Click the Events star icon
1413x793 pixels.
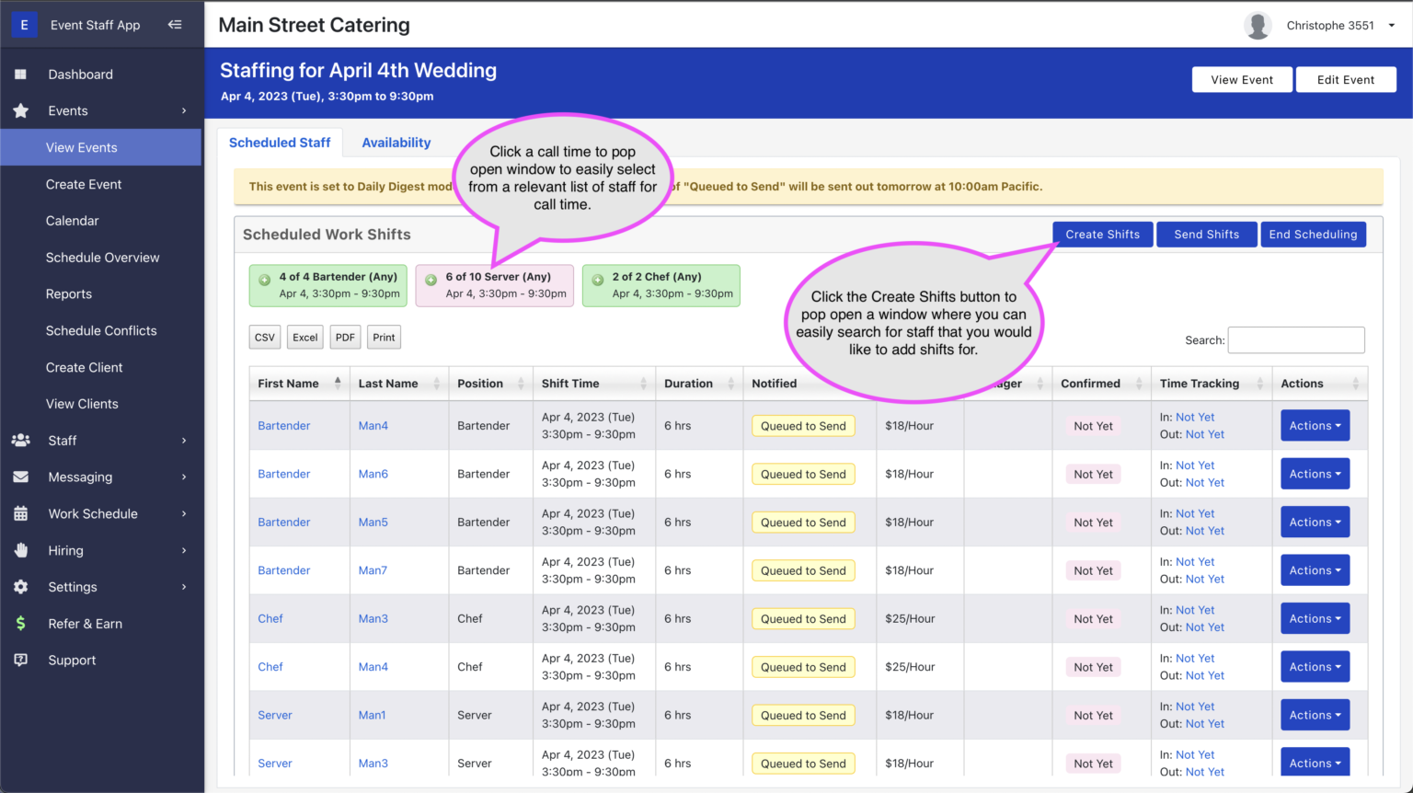point(21,110)
